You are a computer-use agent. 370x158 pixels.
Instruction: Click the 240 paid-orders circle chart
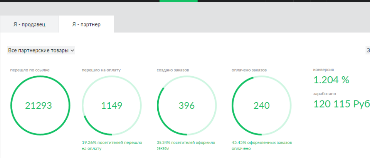tap(261, 105)
